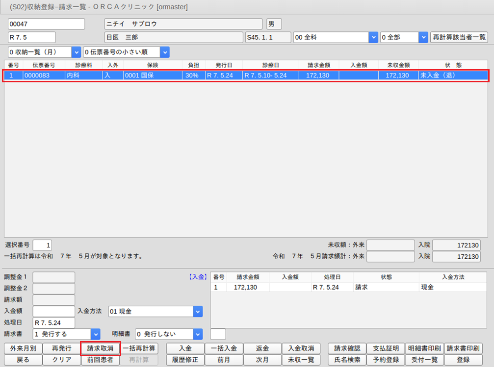Click the patient number field 00047
The width and height of the screenshot is (494, 367).
pos(47,24)
